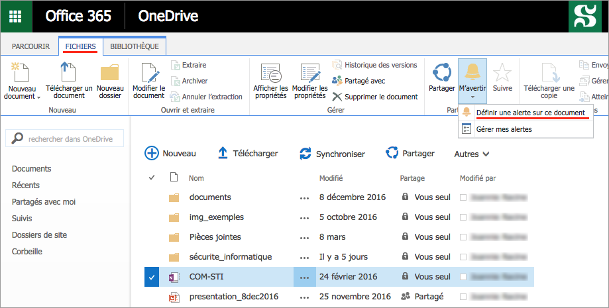Open ellipsis menu for Pièces jointes
609x308 pixels.
tap(305, 238)
